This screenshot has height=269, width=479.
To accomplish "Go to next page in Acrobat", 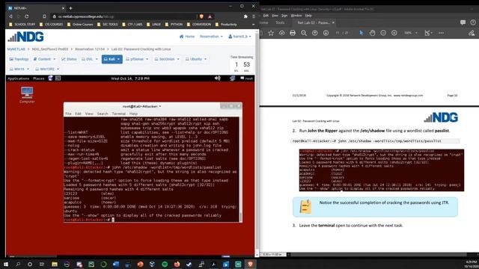I will click(326, 33).
